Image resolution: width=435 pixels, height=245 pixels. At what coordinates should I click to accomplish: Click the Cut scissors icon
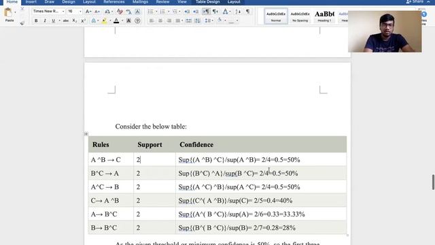tap(22, 9)
